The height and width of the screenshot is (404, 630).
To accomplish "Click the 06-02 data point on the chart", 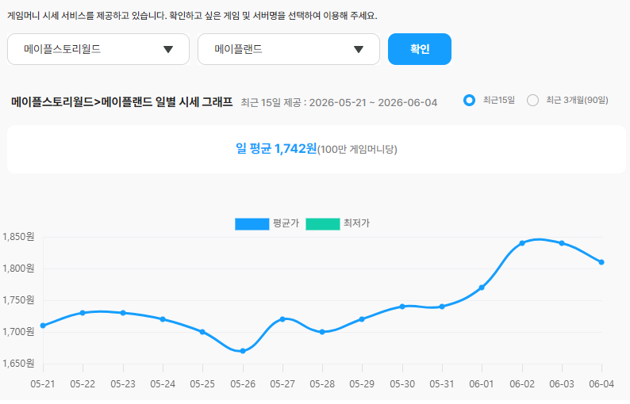I will tap(522, 243).
